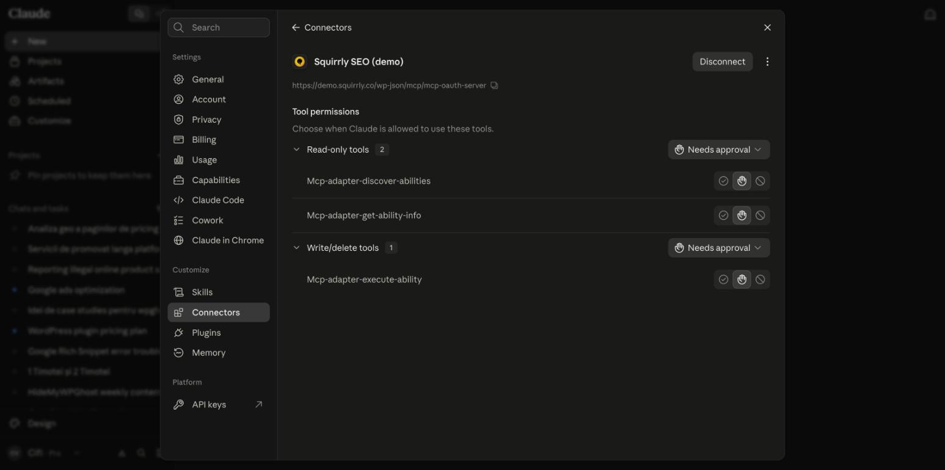Collapse the Write/delete tools section chevron
Viewport: 945px width, 470px height.
[296, 248]
